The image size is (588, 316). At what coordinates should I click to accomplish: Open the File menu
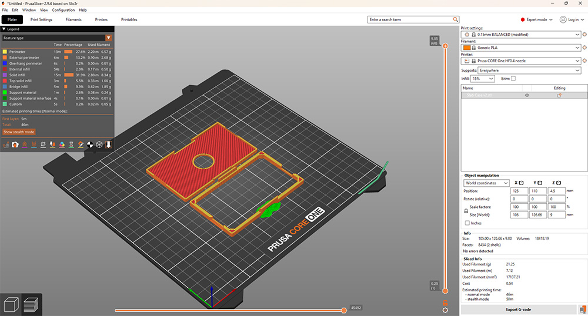(5, 10)
